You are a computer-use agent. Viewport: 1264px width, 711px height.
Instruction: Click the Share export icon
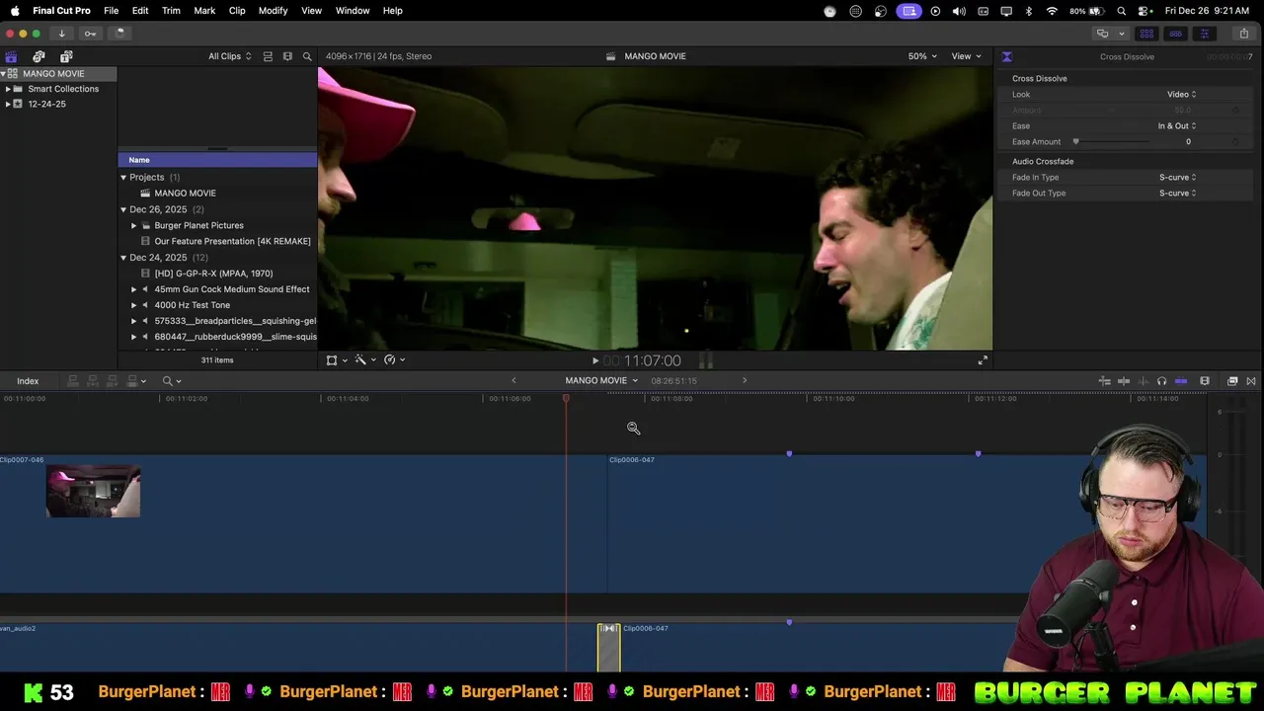point(1244,34)
